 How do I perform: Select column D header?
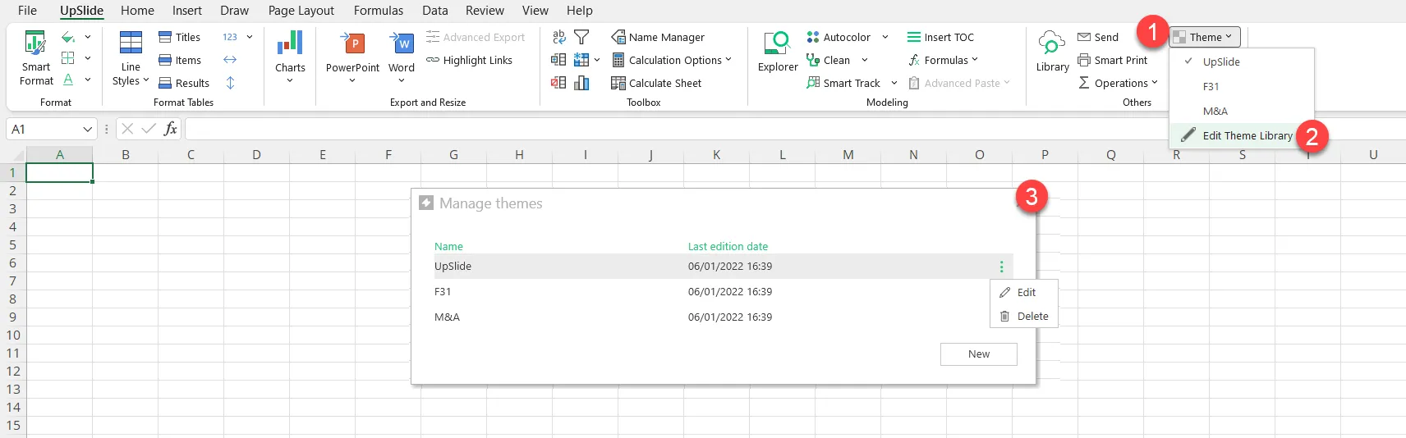tap(256, 154)
